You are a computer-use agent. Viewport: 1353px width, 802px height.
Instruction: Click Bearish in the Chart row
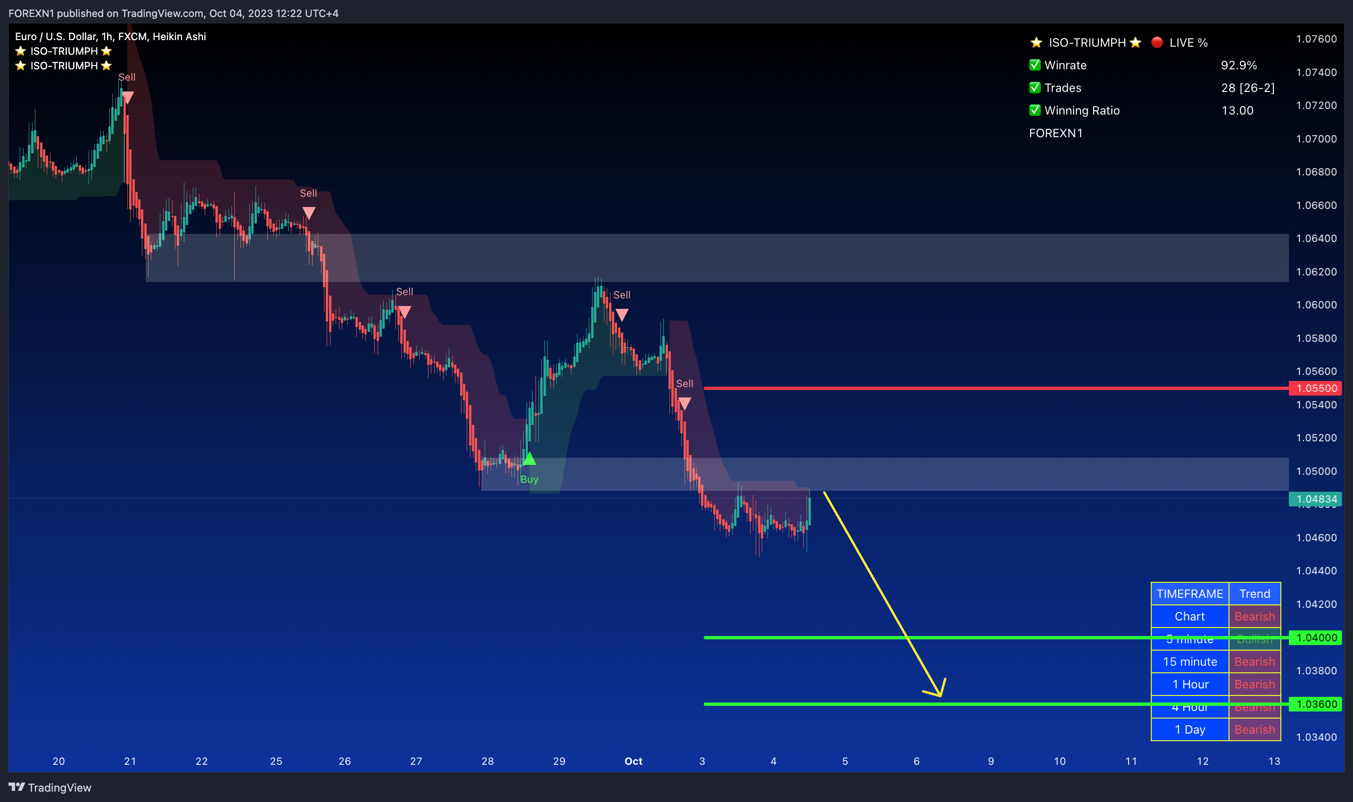1254,617
